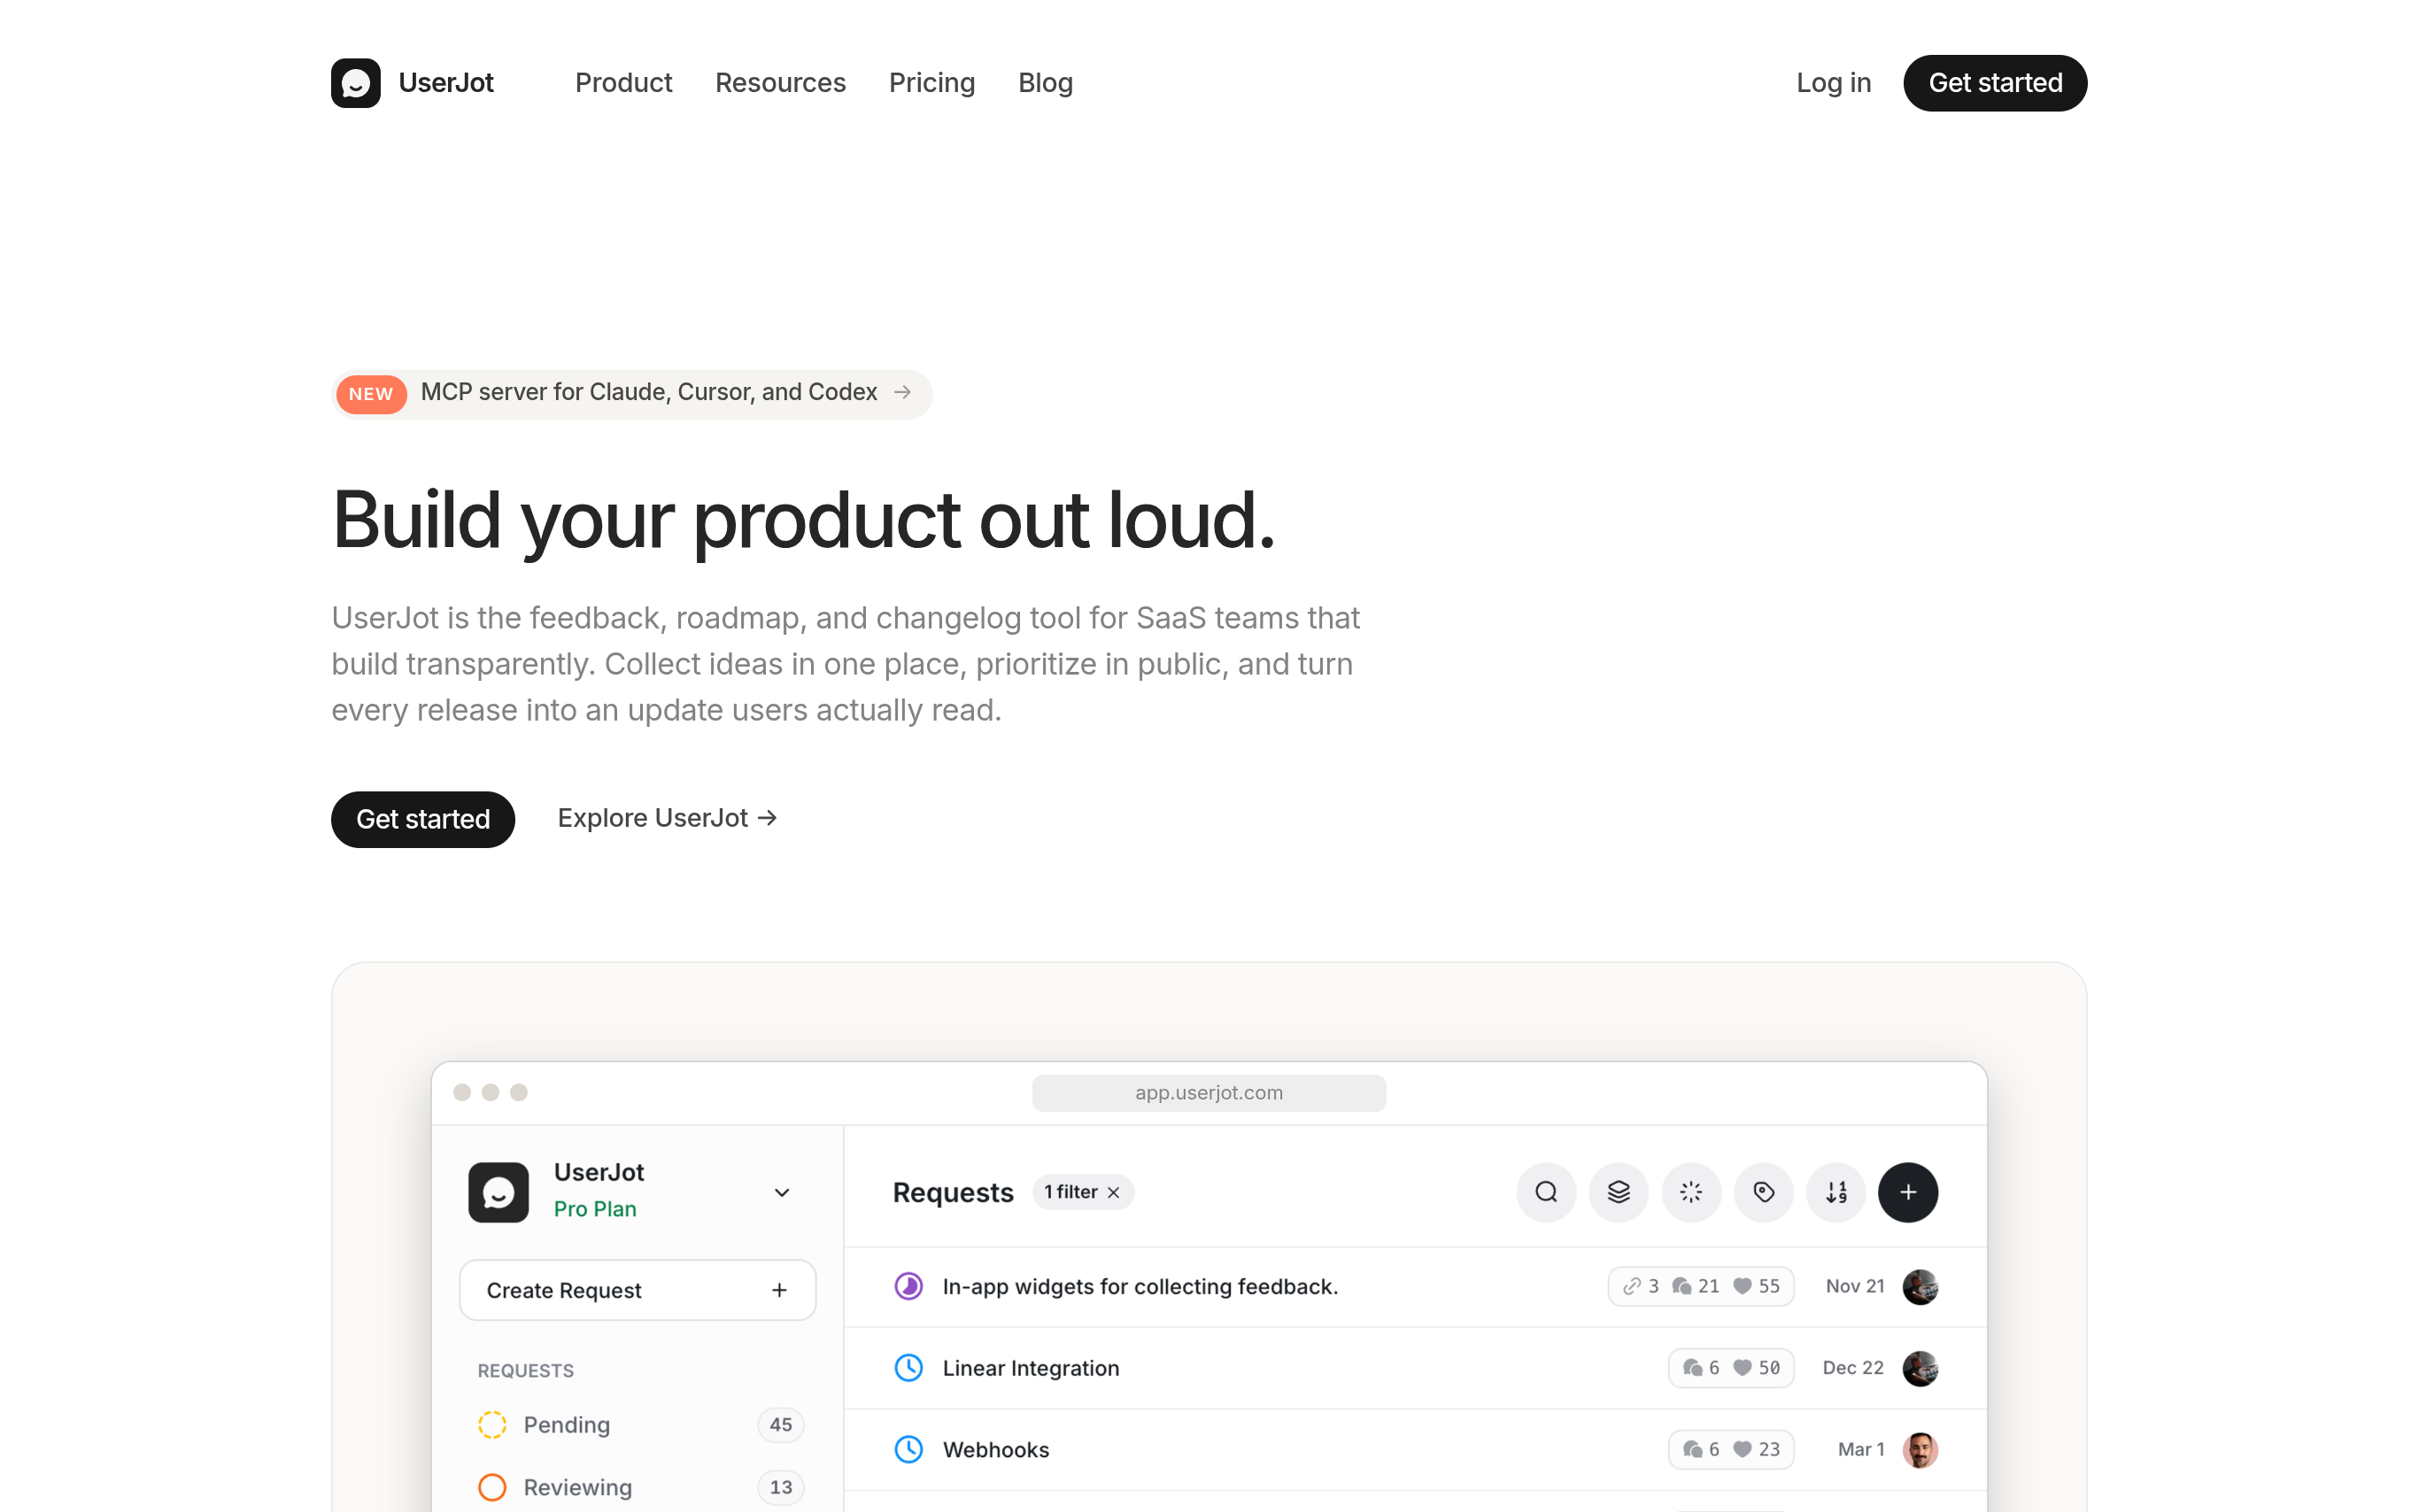Click the author avatar on Linear Integration row
This screenshot has height=1512, width=2419.
pyautogui.click(x=1919, y=1368)
